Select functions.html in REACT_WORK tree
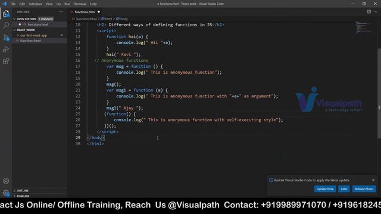 (30, 41)
